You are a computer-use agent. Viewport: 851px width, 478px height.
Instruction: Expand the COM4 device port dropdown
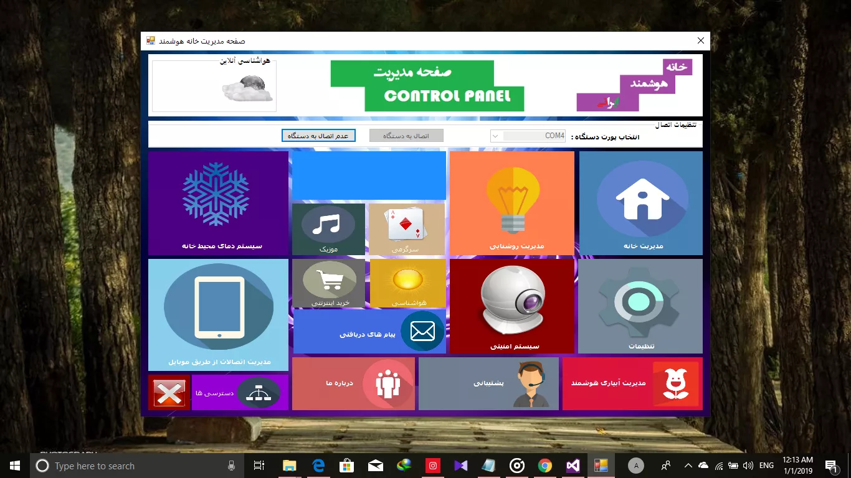pos(496,136)
